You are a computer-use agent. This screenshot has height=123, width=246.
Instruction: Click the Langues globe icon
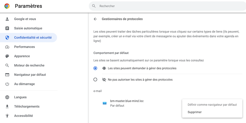[x=7, y=97]
